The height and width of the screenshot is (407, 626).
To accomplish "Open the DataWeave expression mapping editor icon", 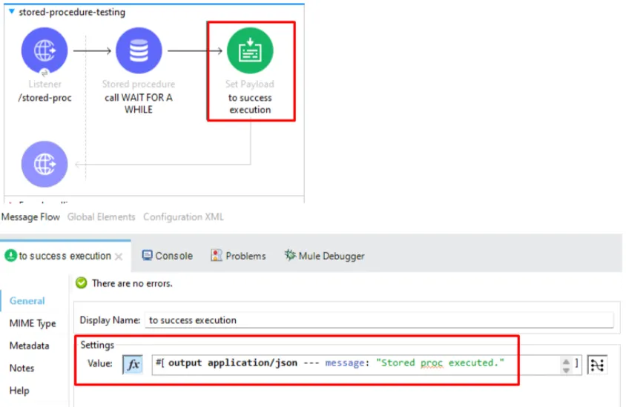I will (597, 365).
